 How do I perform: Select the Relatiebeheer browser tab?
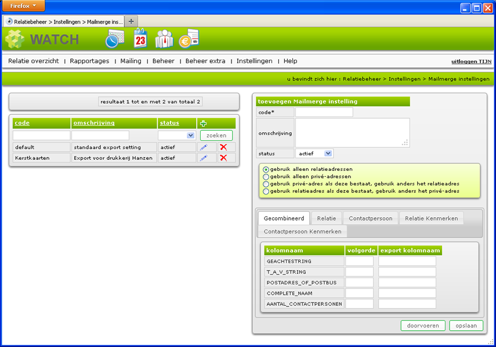64,22
